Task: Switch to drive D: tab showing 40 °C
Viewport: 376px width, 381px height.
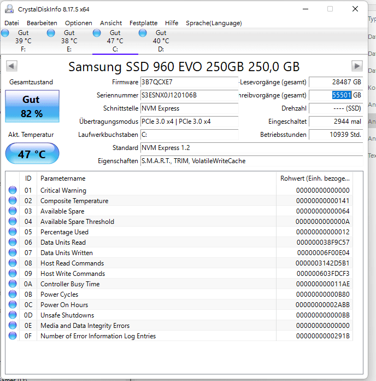Action: (x=161, y=41)
